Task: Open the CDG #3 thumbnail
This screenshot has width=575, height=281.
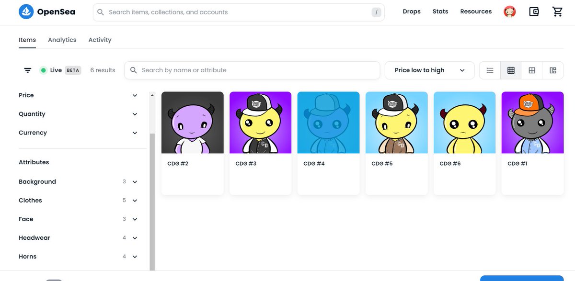Action: point(261,123)
